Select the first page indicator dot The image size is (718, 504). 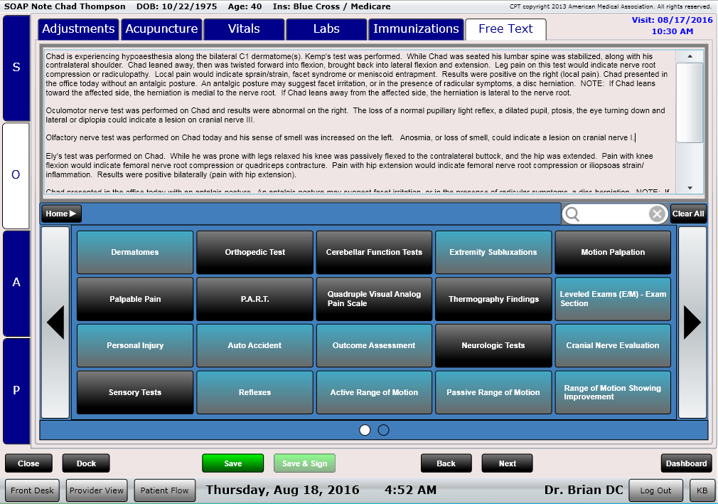click(365, 430)
